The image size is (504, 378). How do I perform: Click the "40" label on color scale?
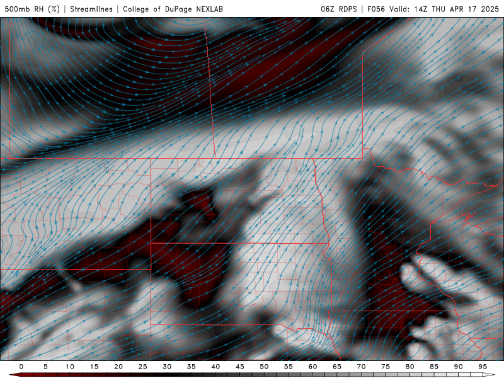(x=215, y=367)
